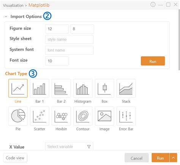Select the Line chart type
The width and height of the screenshot is (180, 165).
tap(18, 88)
